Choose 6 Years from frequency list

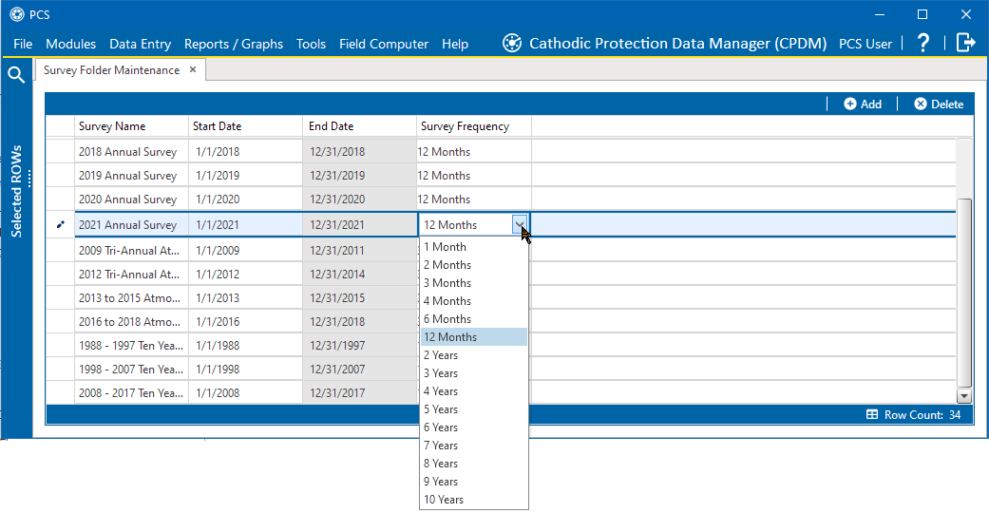pyautogui.click(x=474, y=427)
